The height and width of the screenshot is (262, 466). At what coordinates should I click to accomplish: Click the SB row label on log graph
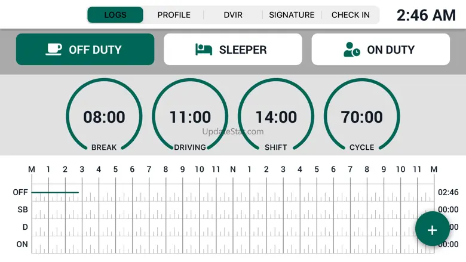[23, 209]
